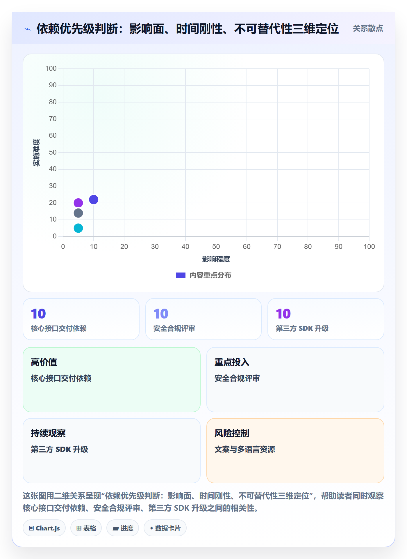The width and height of the screenshot is (407, 559).
Task: Toggle the 内容重点分布 legend color swatch
Action: (181, 275)
